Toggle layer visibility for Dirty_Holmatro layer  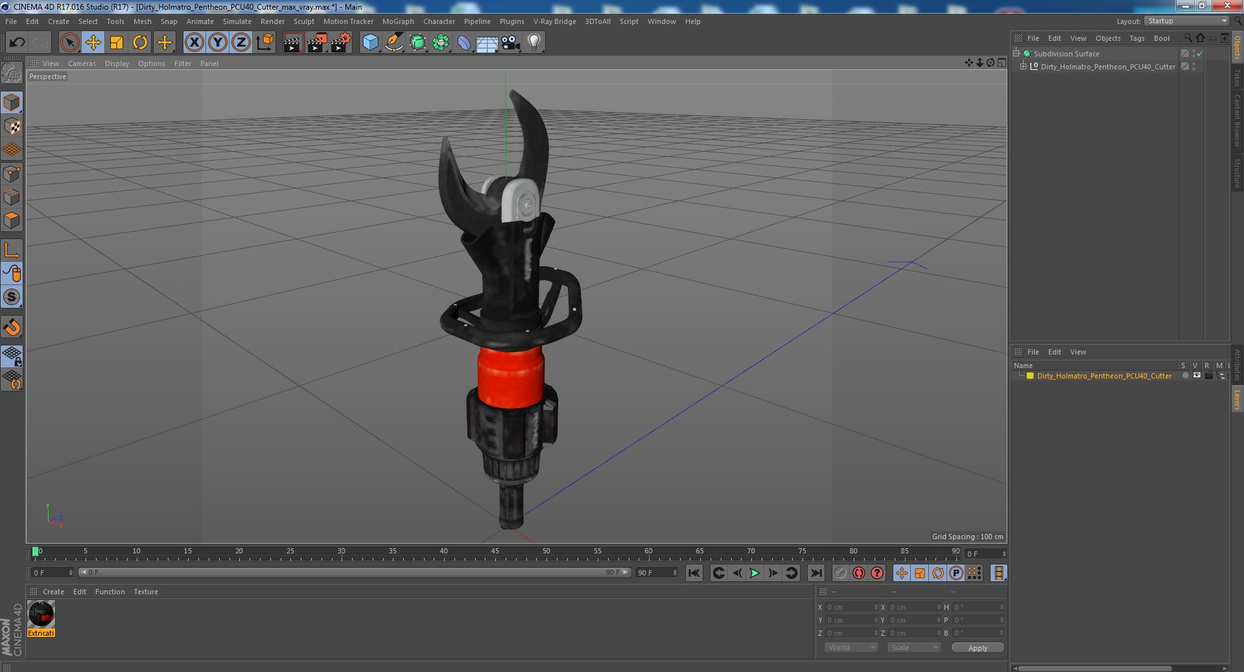[1197, 376]
